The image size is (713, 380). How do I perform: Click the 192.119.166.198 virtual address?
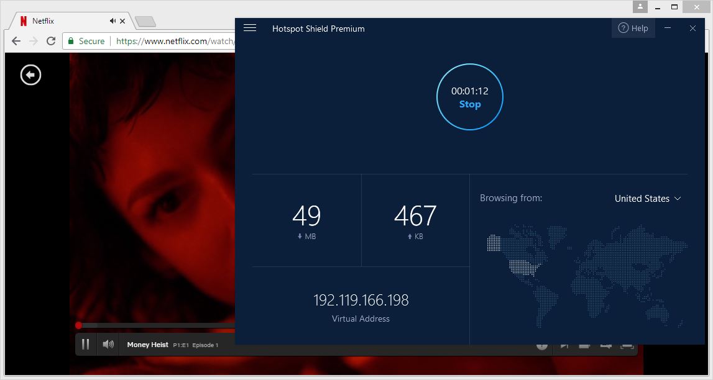361,300
